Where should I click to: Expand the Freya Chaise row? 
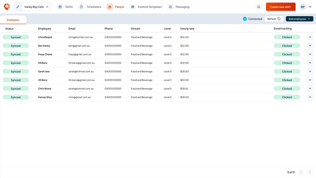point(310,54)
